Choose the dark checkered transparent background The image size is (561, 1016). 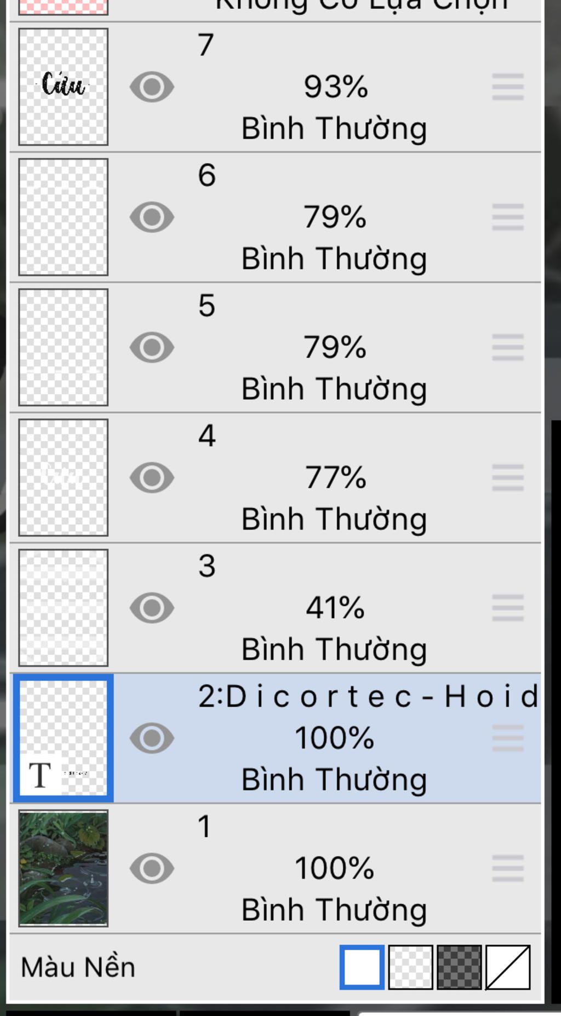pyautogui.click(x=459, y=967)
